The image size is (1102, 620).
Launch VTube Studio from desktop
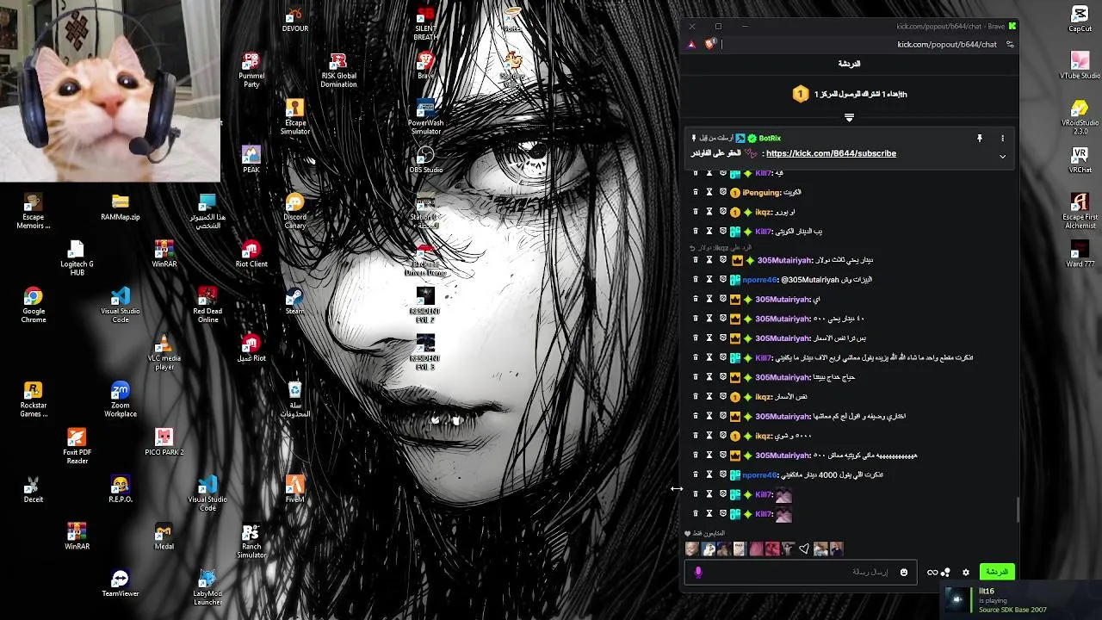point(1080,66)
